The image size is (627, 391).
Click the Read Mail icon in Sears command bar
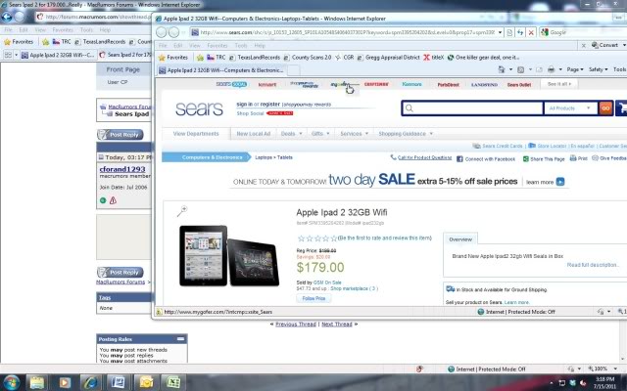pos(539,69)
